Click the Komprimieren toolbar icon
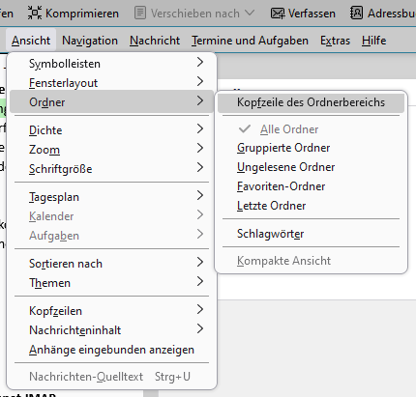The image size is (416, 397). [x=35, y=13]
